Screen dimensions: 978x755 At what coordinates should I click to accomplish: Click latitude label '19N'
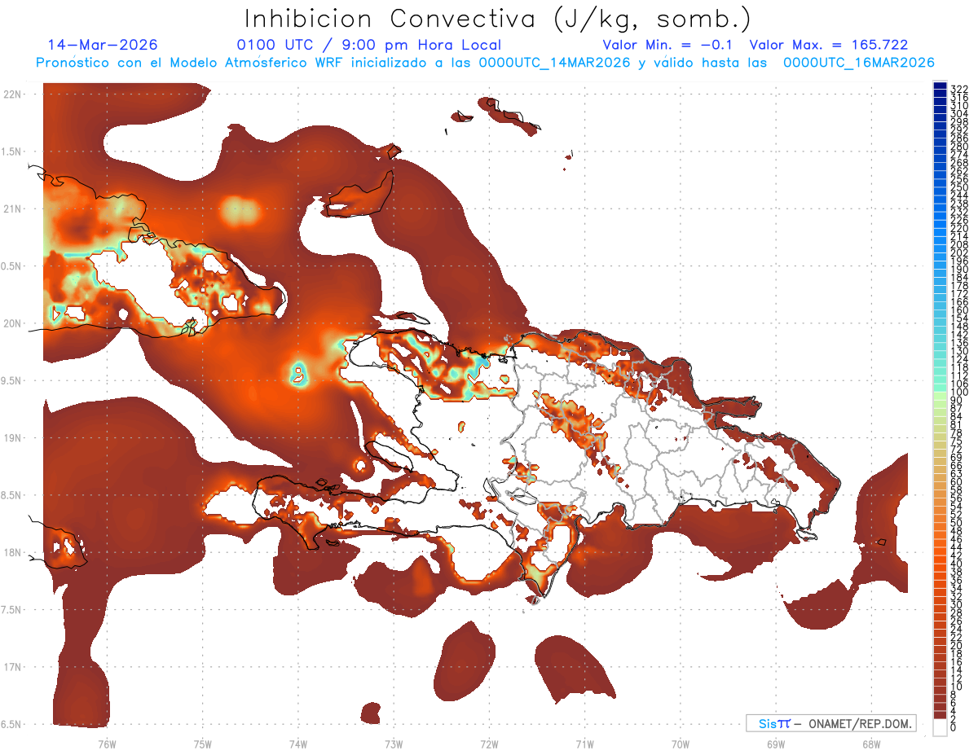coord(14,438)
